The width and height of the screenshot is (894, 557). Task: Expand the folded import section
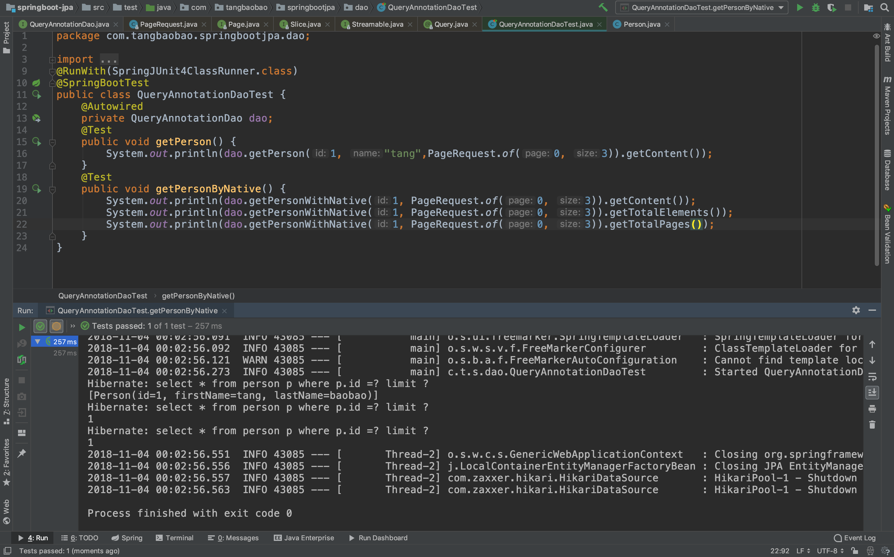click(x=52, y=60)
